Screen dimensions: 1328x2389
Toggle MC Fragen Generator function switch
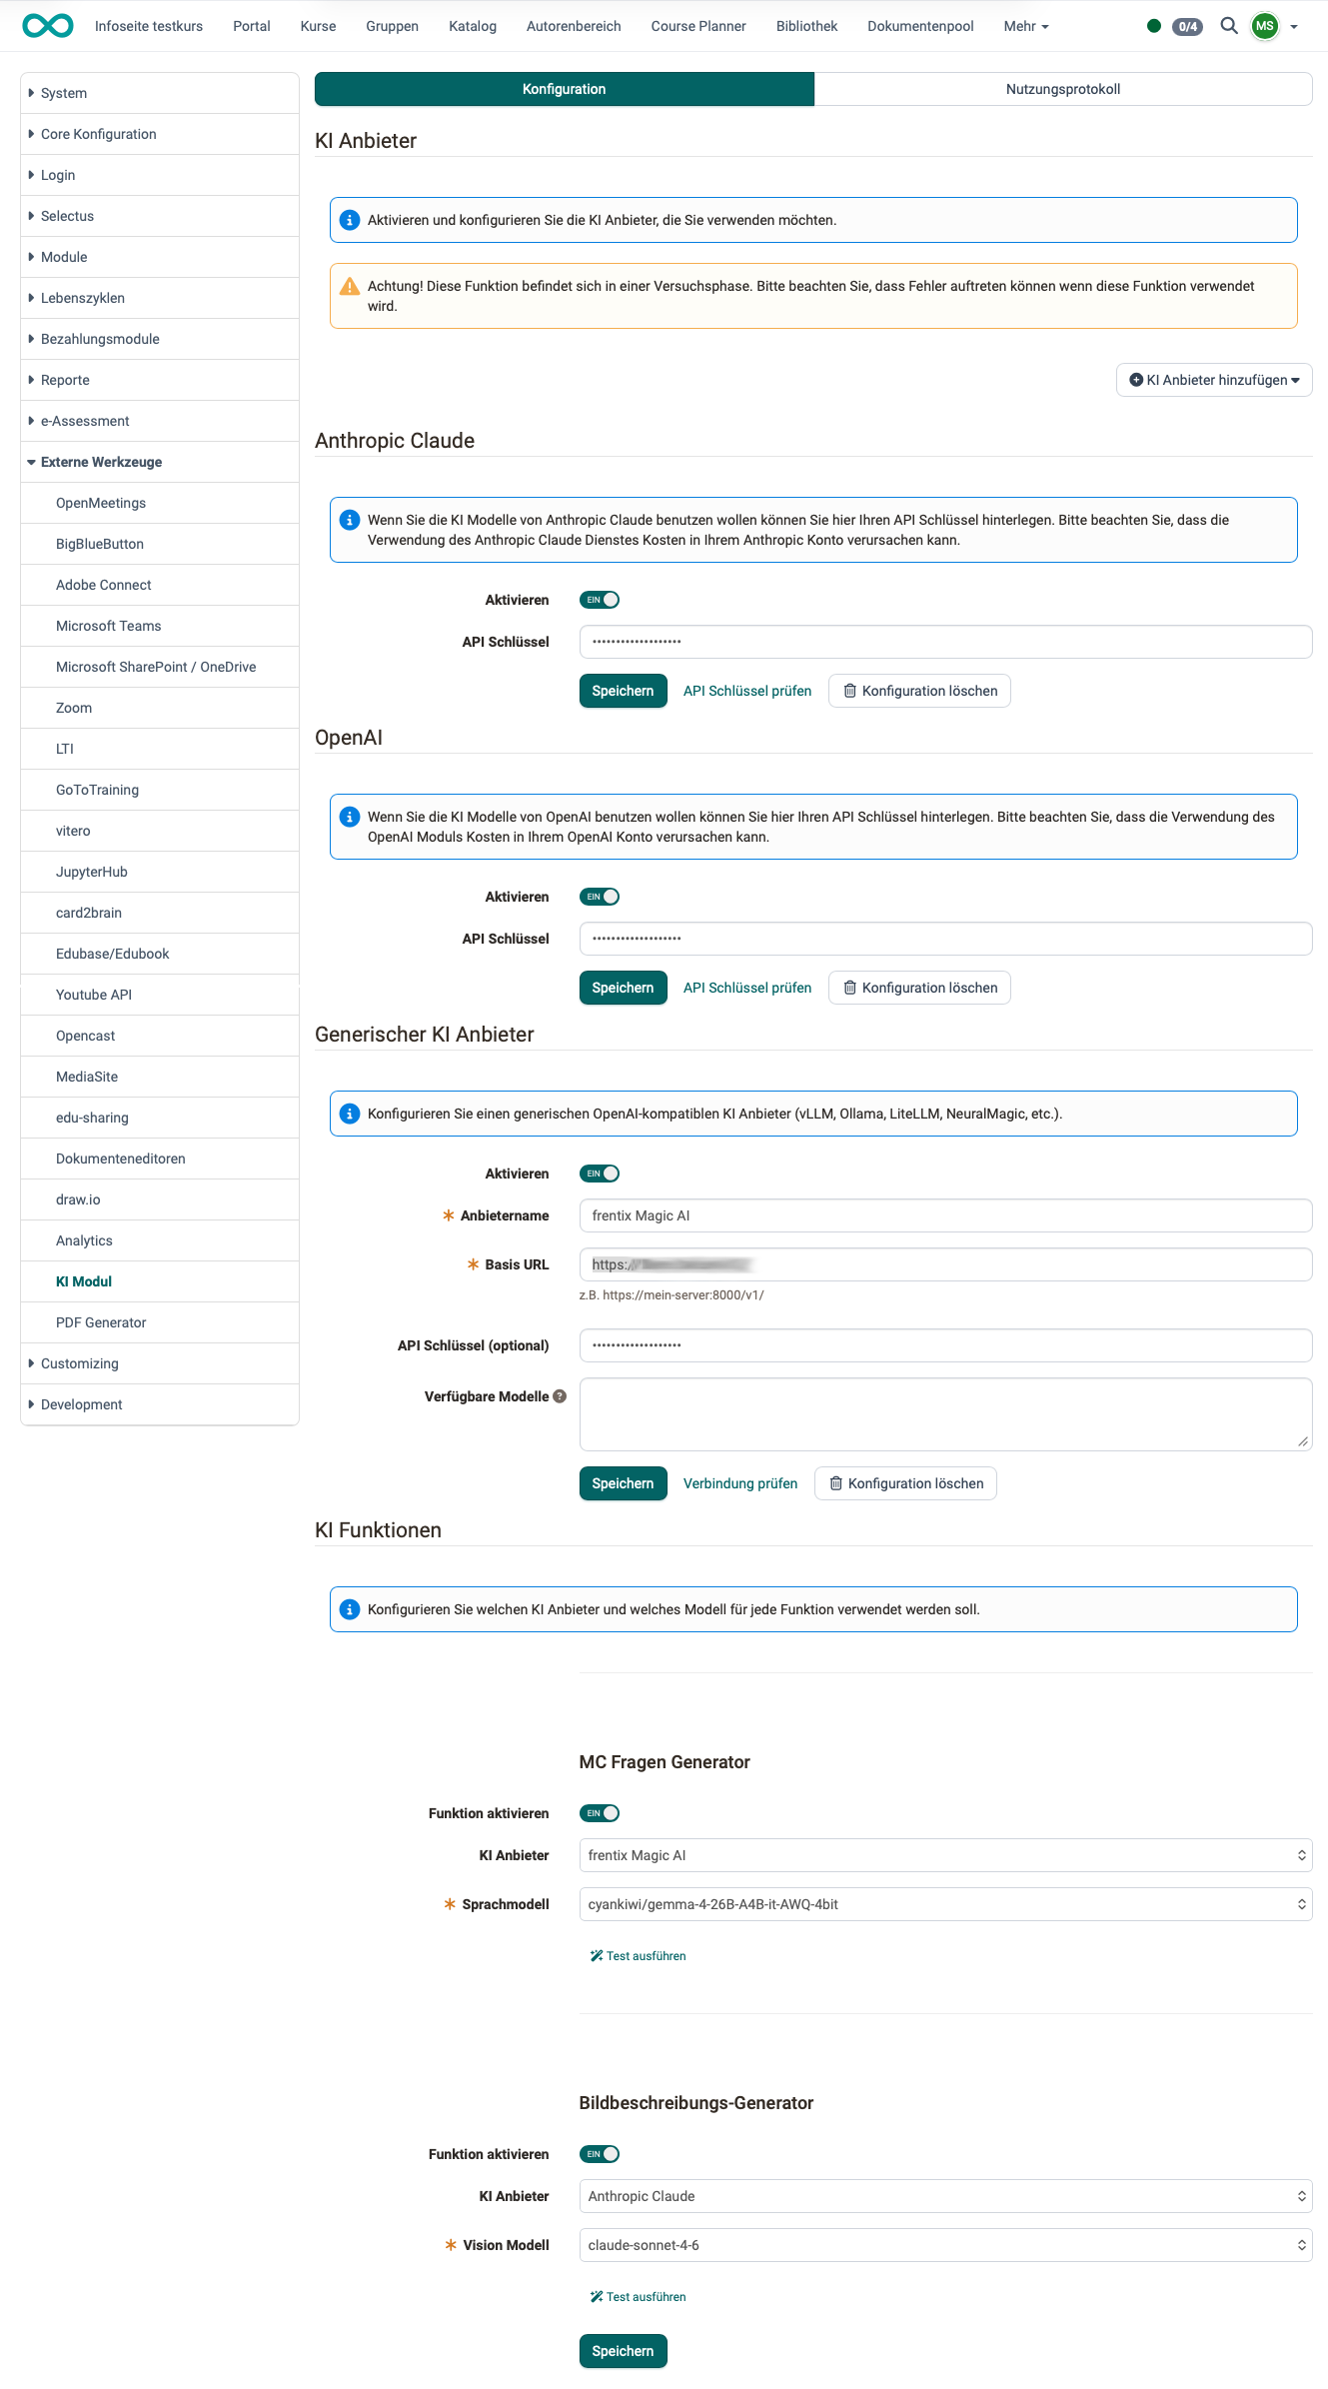600,1813
